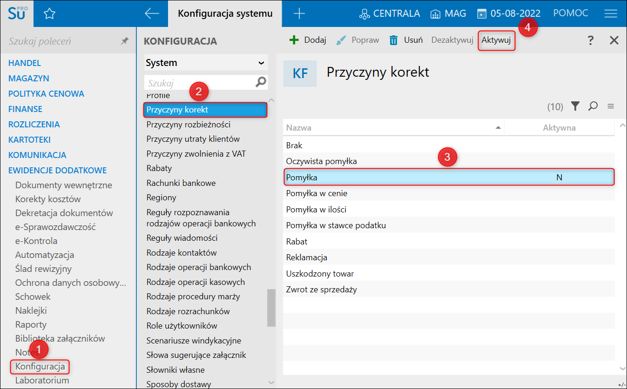The height and width of the screenshot is (389, 627).
Task: Click Dezaktywuj in the toolbar
Action: point(452,40)
